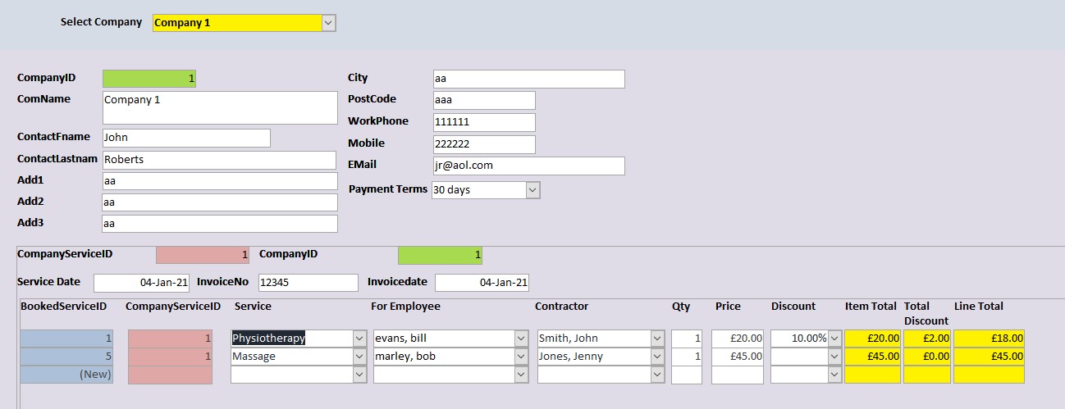The image size is (1065, 409).
Task: Open contractor dropdown for Jones, Jenny
Action: [657, 357]
